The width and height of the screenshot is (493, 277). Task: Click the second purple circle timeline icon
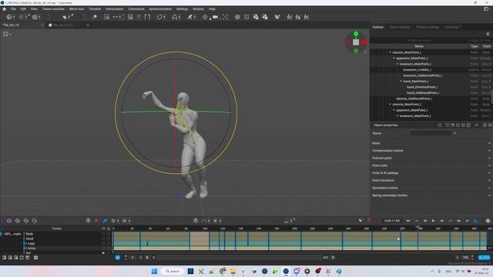[x=18, y=221]
